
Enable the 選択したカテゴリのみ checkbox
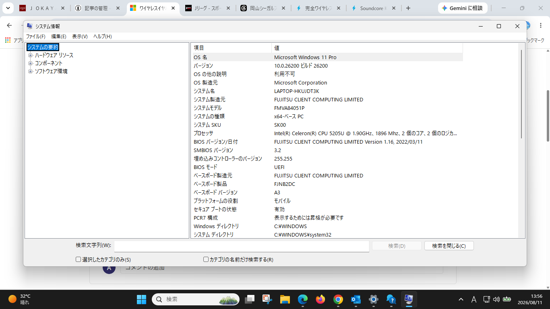pos(79,260)
